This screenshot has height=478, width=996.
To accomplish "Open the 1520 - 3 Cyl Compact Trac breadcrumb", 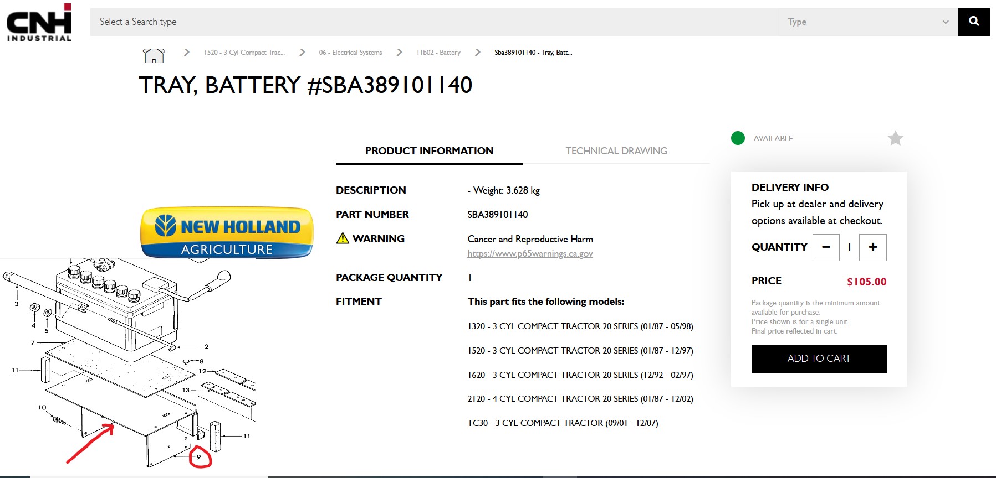I will point(244,53).
